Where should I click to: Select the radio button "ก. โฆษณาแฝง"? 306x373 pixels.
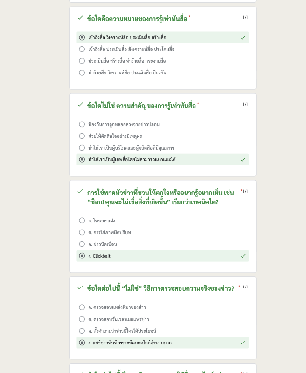[82, 221]
